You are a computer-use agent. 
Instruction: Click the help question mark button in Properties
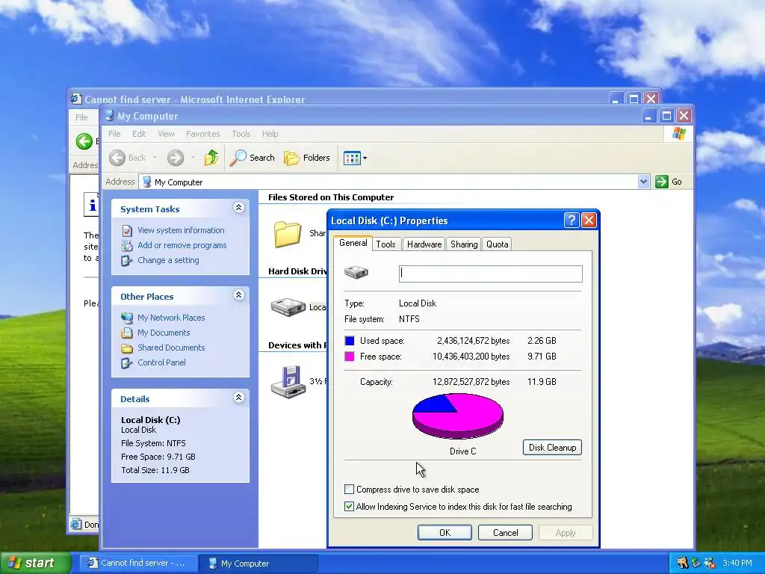pyautogui.click(x=571, y=220)
